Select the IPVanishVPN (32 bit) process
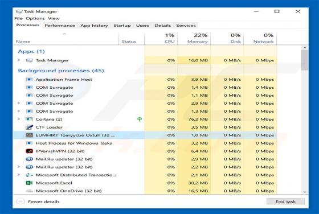 coord(145,151)
